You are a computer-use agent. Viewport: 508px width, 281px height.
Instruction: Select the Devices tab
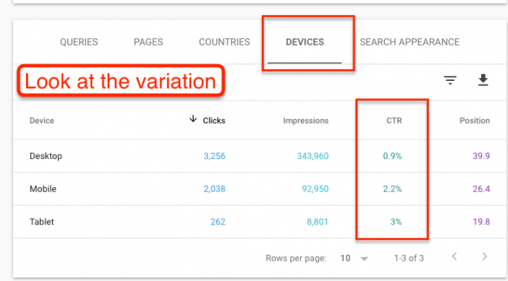tap(305, 42)
